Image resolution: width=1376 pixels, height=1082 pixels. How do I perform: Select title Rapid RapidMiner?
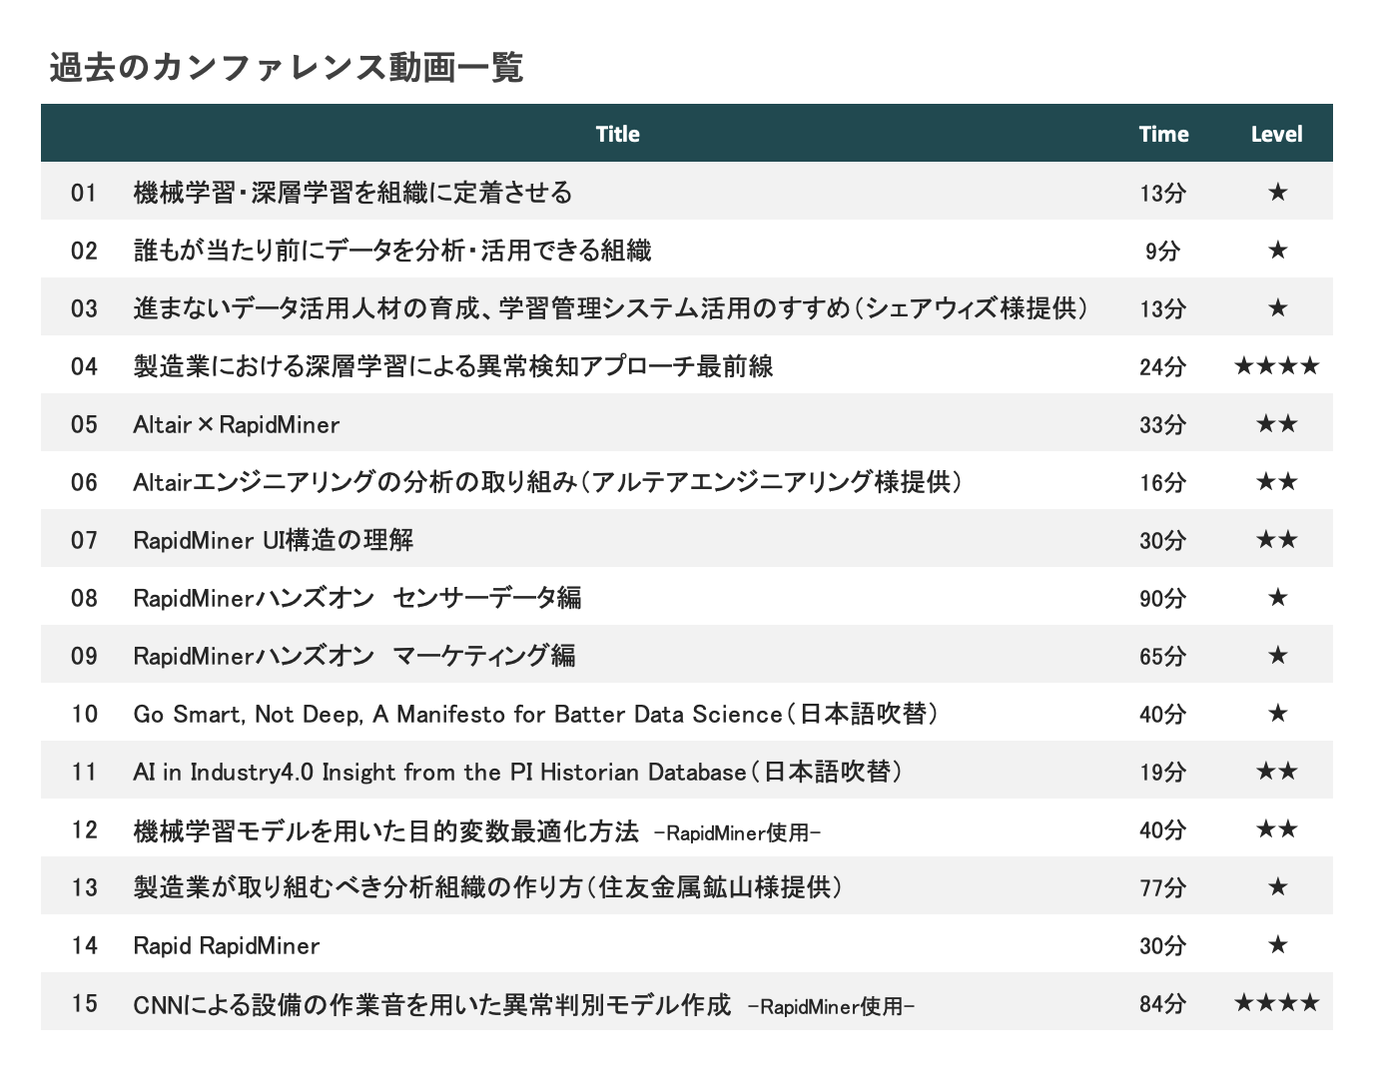227,945
